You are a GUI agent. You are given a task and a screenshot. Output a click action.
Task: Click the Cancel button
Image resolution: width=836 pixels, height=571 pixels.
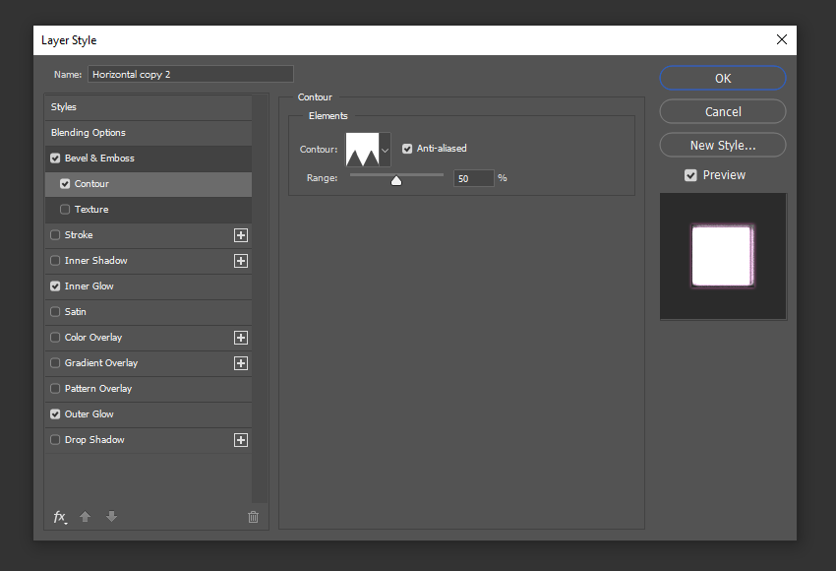(x=723, y=112)
